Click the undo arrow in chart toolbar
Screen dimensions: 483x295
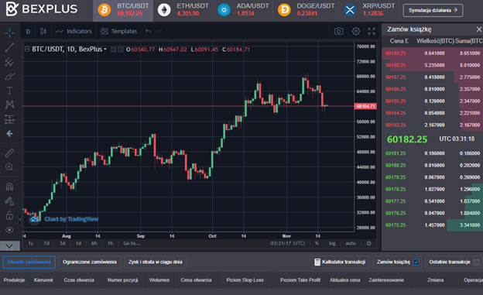pyautogui.click(x=148, y=31)
